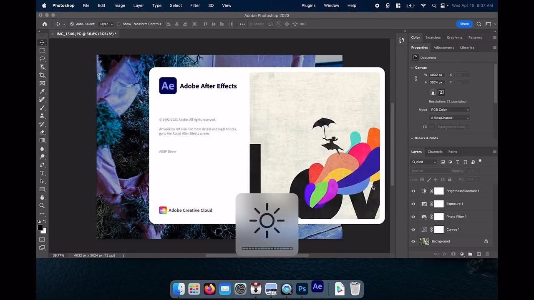Open the Filter menu
534x300 pixels.
(x=195, y=5)
